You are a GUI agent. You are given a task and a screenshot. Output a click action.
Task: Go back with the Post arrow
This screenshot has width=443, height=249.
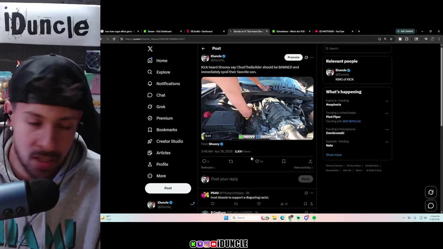click(x=203, y=48)
